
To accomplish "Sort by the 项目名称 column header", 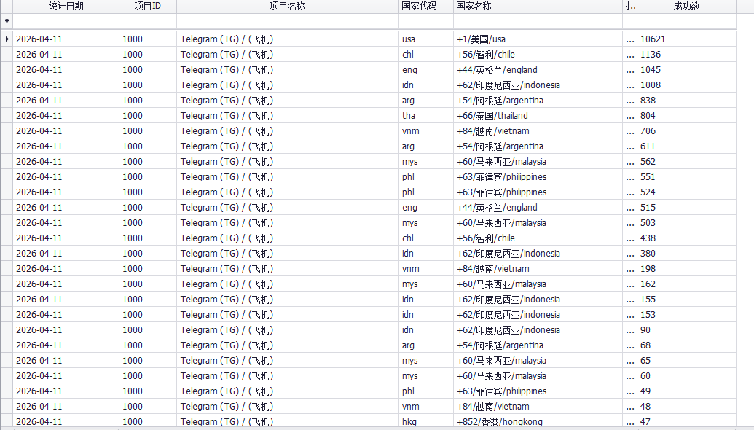I will pos(288,7).
